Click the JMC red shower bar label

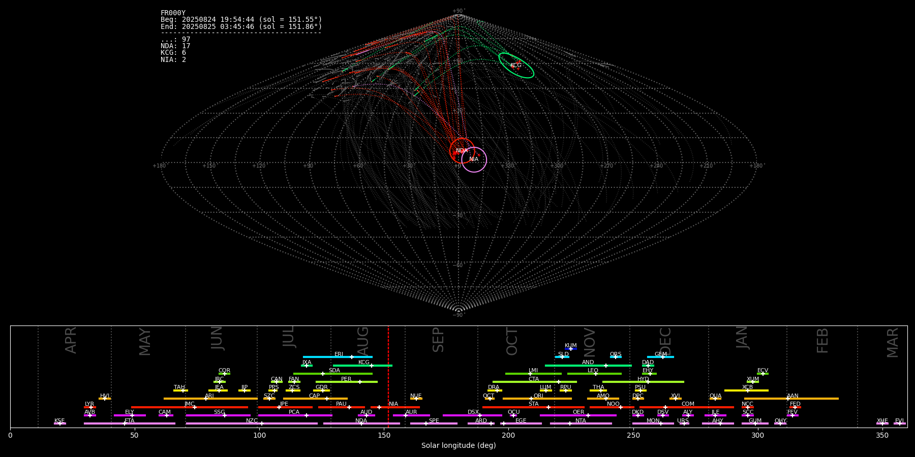tap(189, 404)
